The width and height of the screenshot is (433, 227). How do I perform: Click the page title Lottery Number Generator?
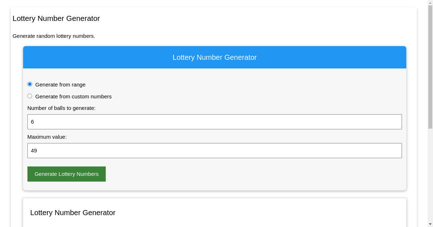tap(56, 18)
